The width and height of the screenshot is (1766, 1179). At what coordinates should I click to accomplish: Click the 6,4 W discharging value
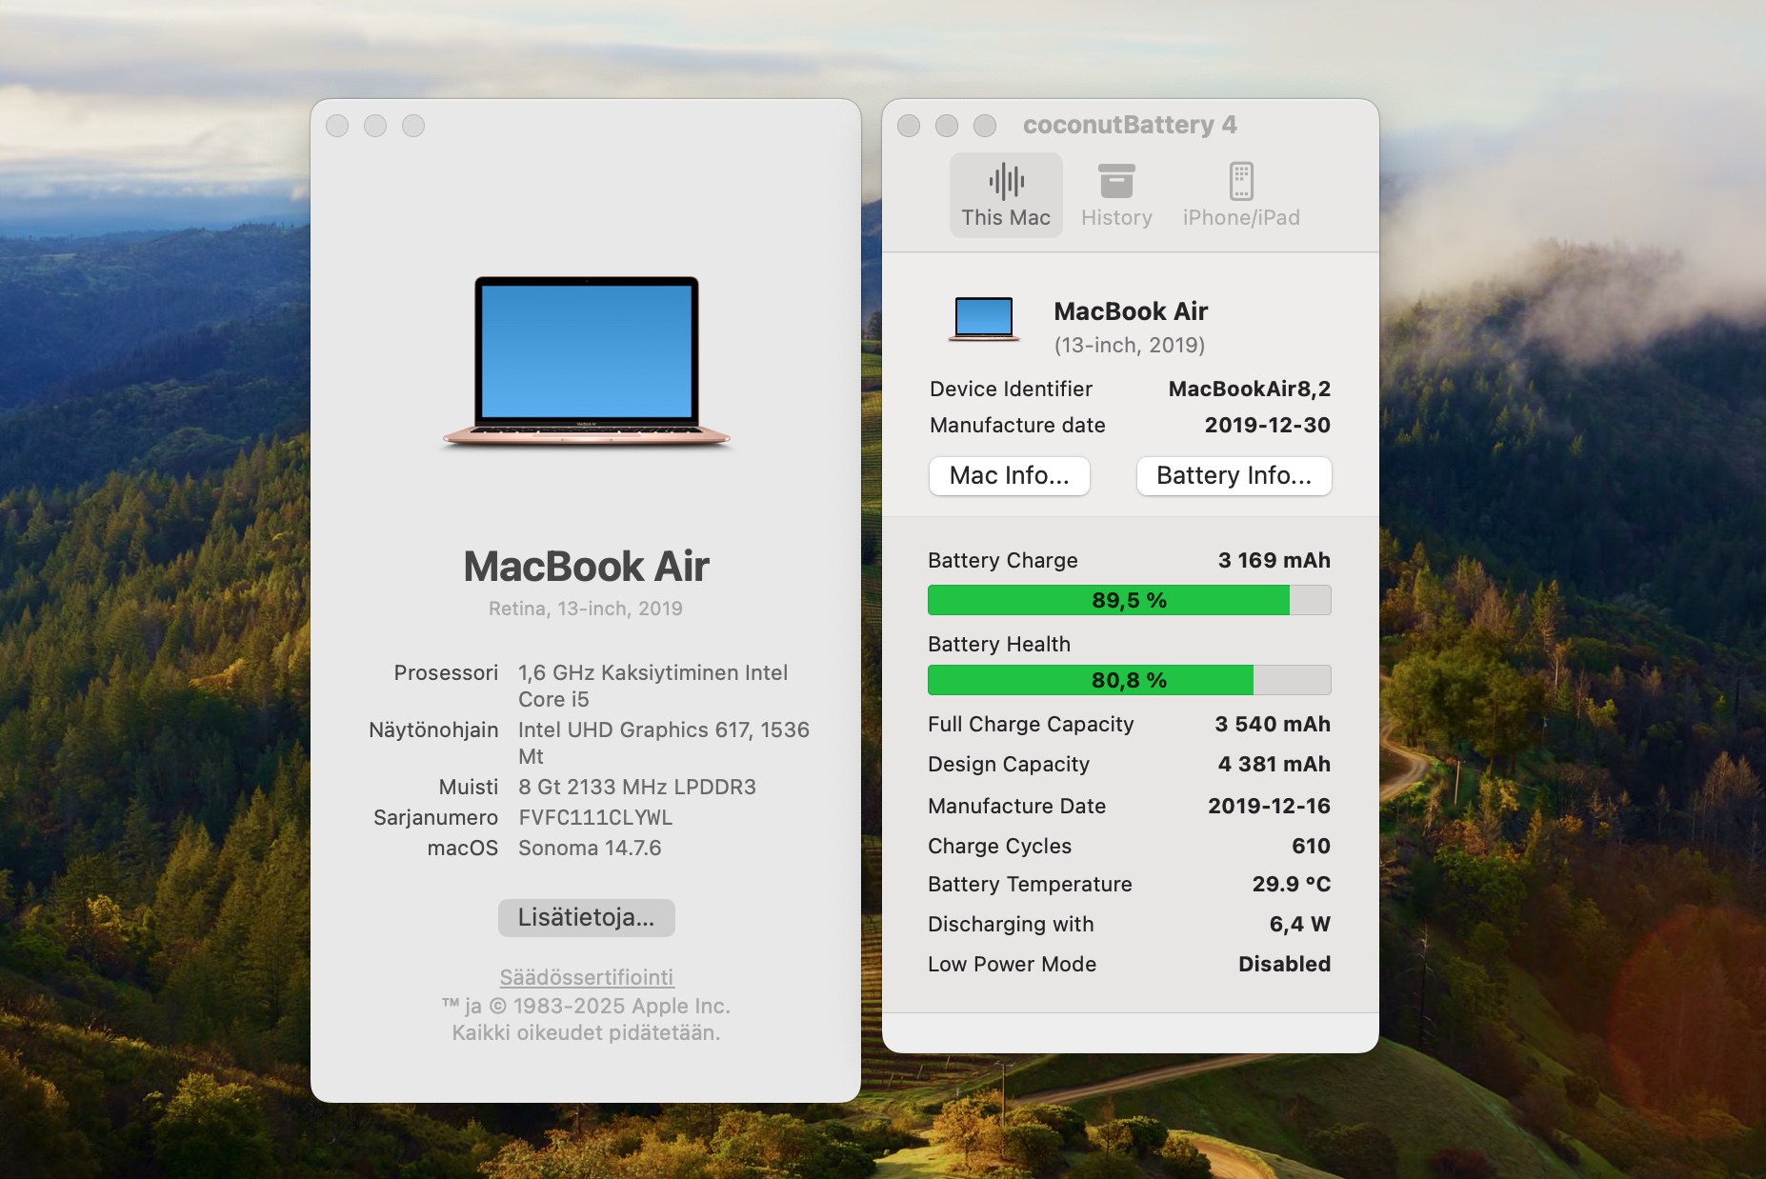pyautogui.click(x=1300, y=924)
